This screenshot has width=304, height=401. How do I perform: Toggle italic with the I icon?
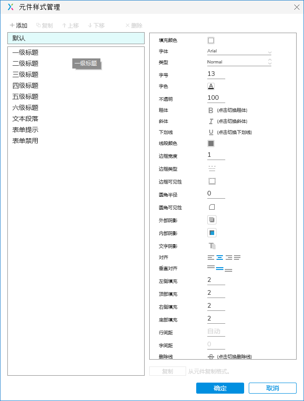point(211,121)
